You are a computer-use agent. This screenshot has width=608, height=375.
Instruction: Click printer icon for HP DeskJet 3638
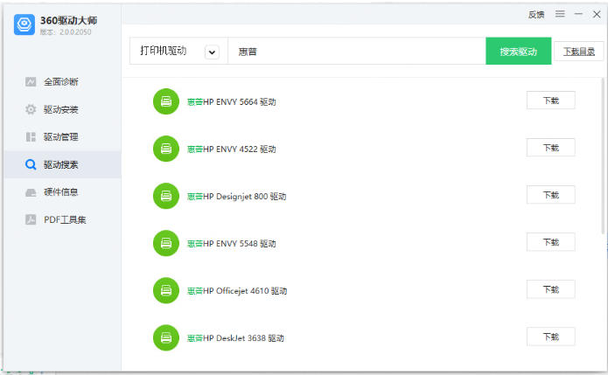pyautogui.click(x=166, y=337)
